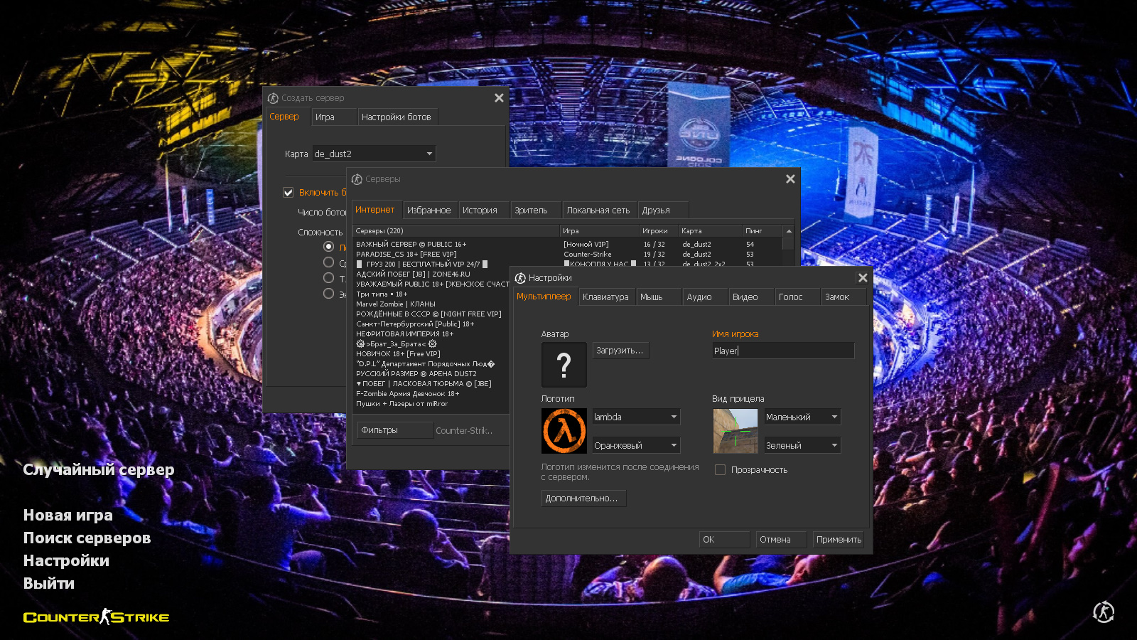1137x640 pixels.
Task: Click the Дополнительно button
Action: (583, 498)
